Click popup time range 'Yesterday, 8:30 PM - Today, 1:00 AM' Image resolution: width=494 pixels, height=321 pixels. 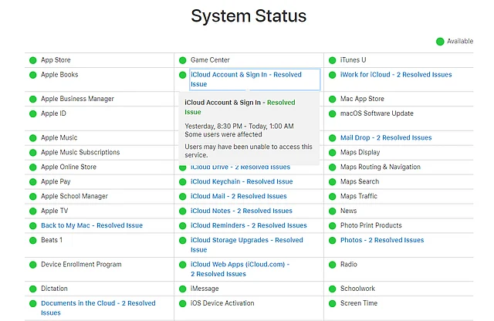(239, 126)
